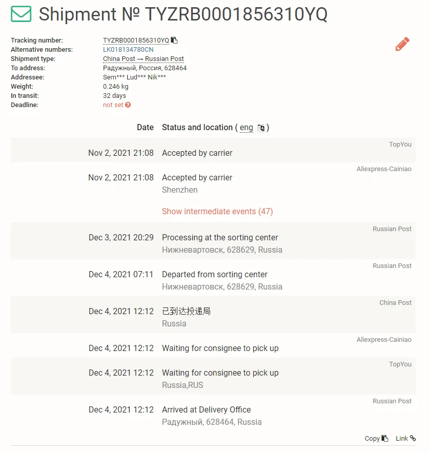Click the green envelope shipment icon
This screenshot has height=453, width=430.
[x=21, y=14]
